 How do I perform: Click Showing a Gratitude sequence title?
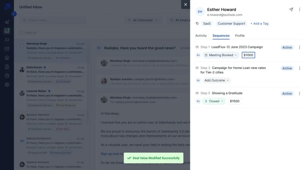227,93
